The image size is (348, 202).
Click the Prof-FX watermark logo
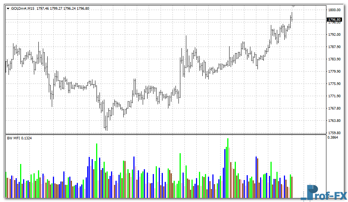pyautogui.click(x=323, y=193)
